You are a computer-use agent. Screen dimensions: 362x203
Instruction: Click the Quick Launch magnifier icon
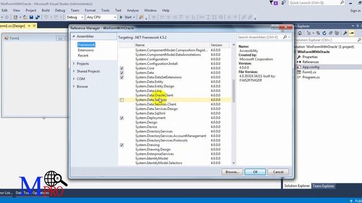(342, 2)
